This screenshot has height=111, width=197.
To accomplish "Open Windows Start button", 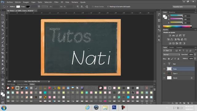I will 4,108.
